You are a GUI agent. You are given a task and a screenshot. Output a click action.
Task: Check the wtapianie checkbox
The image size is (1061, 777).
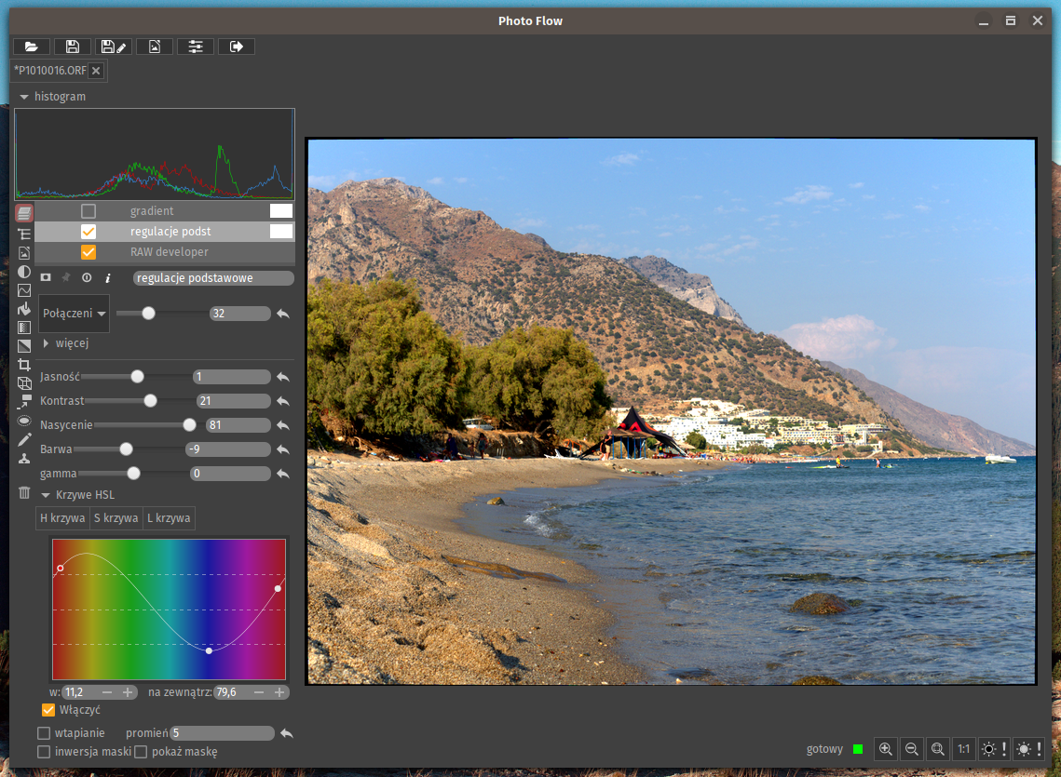click(x=44, y=733)
